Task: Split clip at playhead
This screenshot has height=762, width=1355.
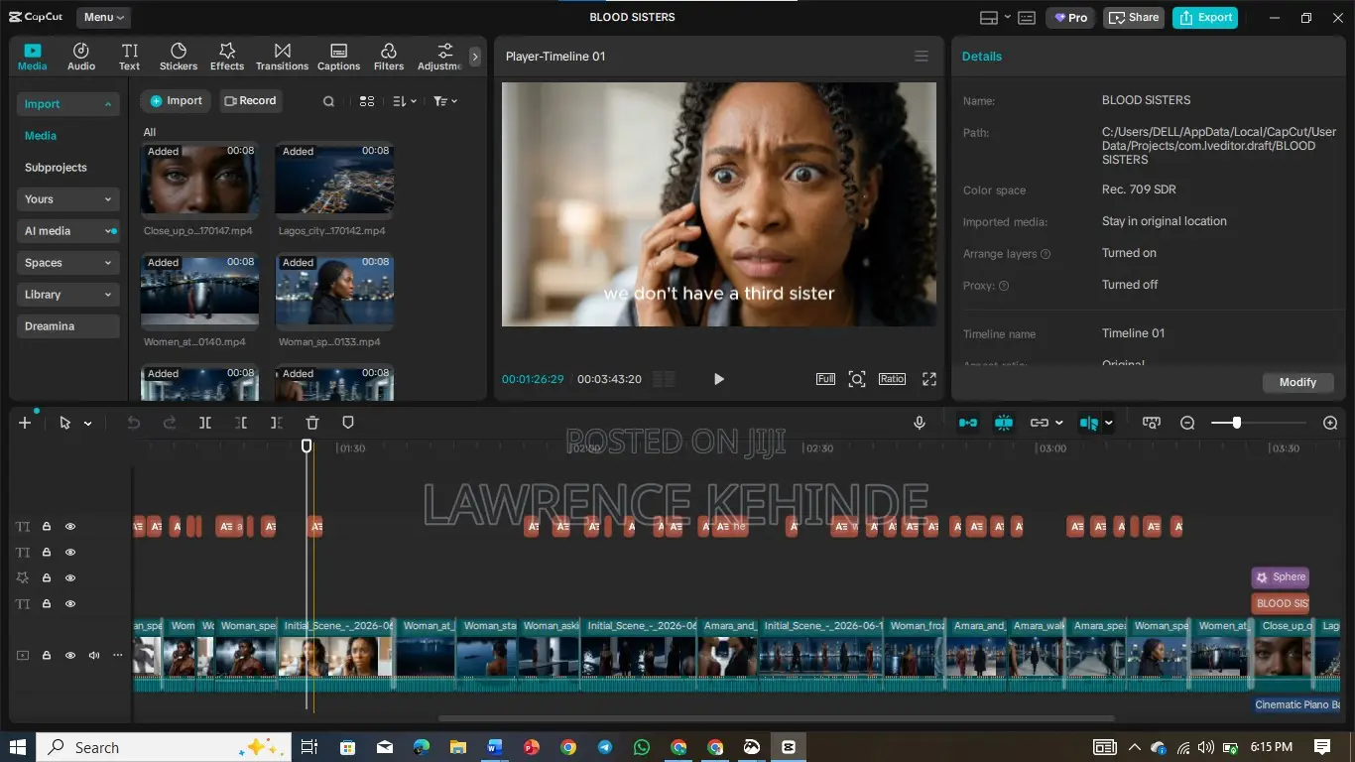Action: tap(205, 423)
